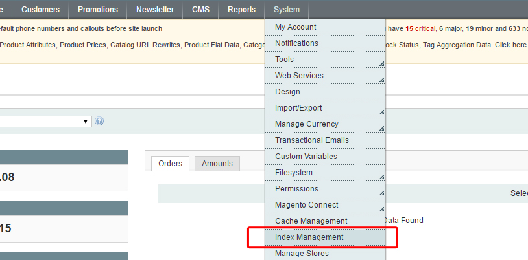Click the System menu header
528x260 pixels.
point(287,10)
